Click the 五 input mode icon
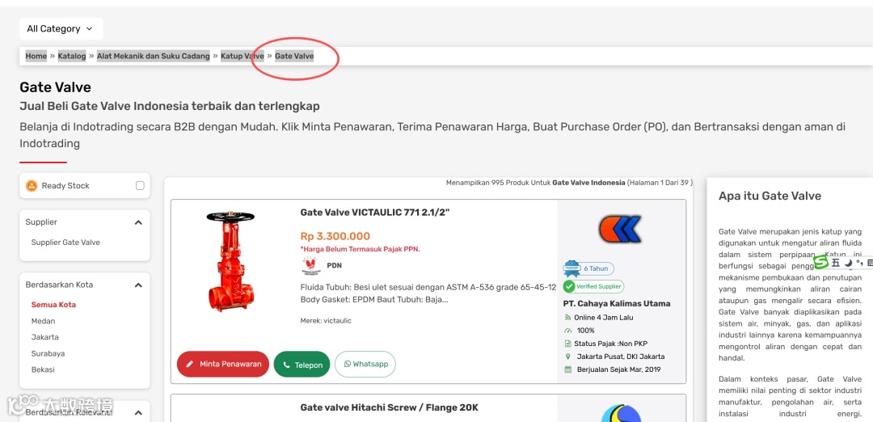 pos(835,262)
